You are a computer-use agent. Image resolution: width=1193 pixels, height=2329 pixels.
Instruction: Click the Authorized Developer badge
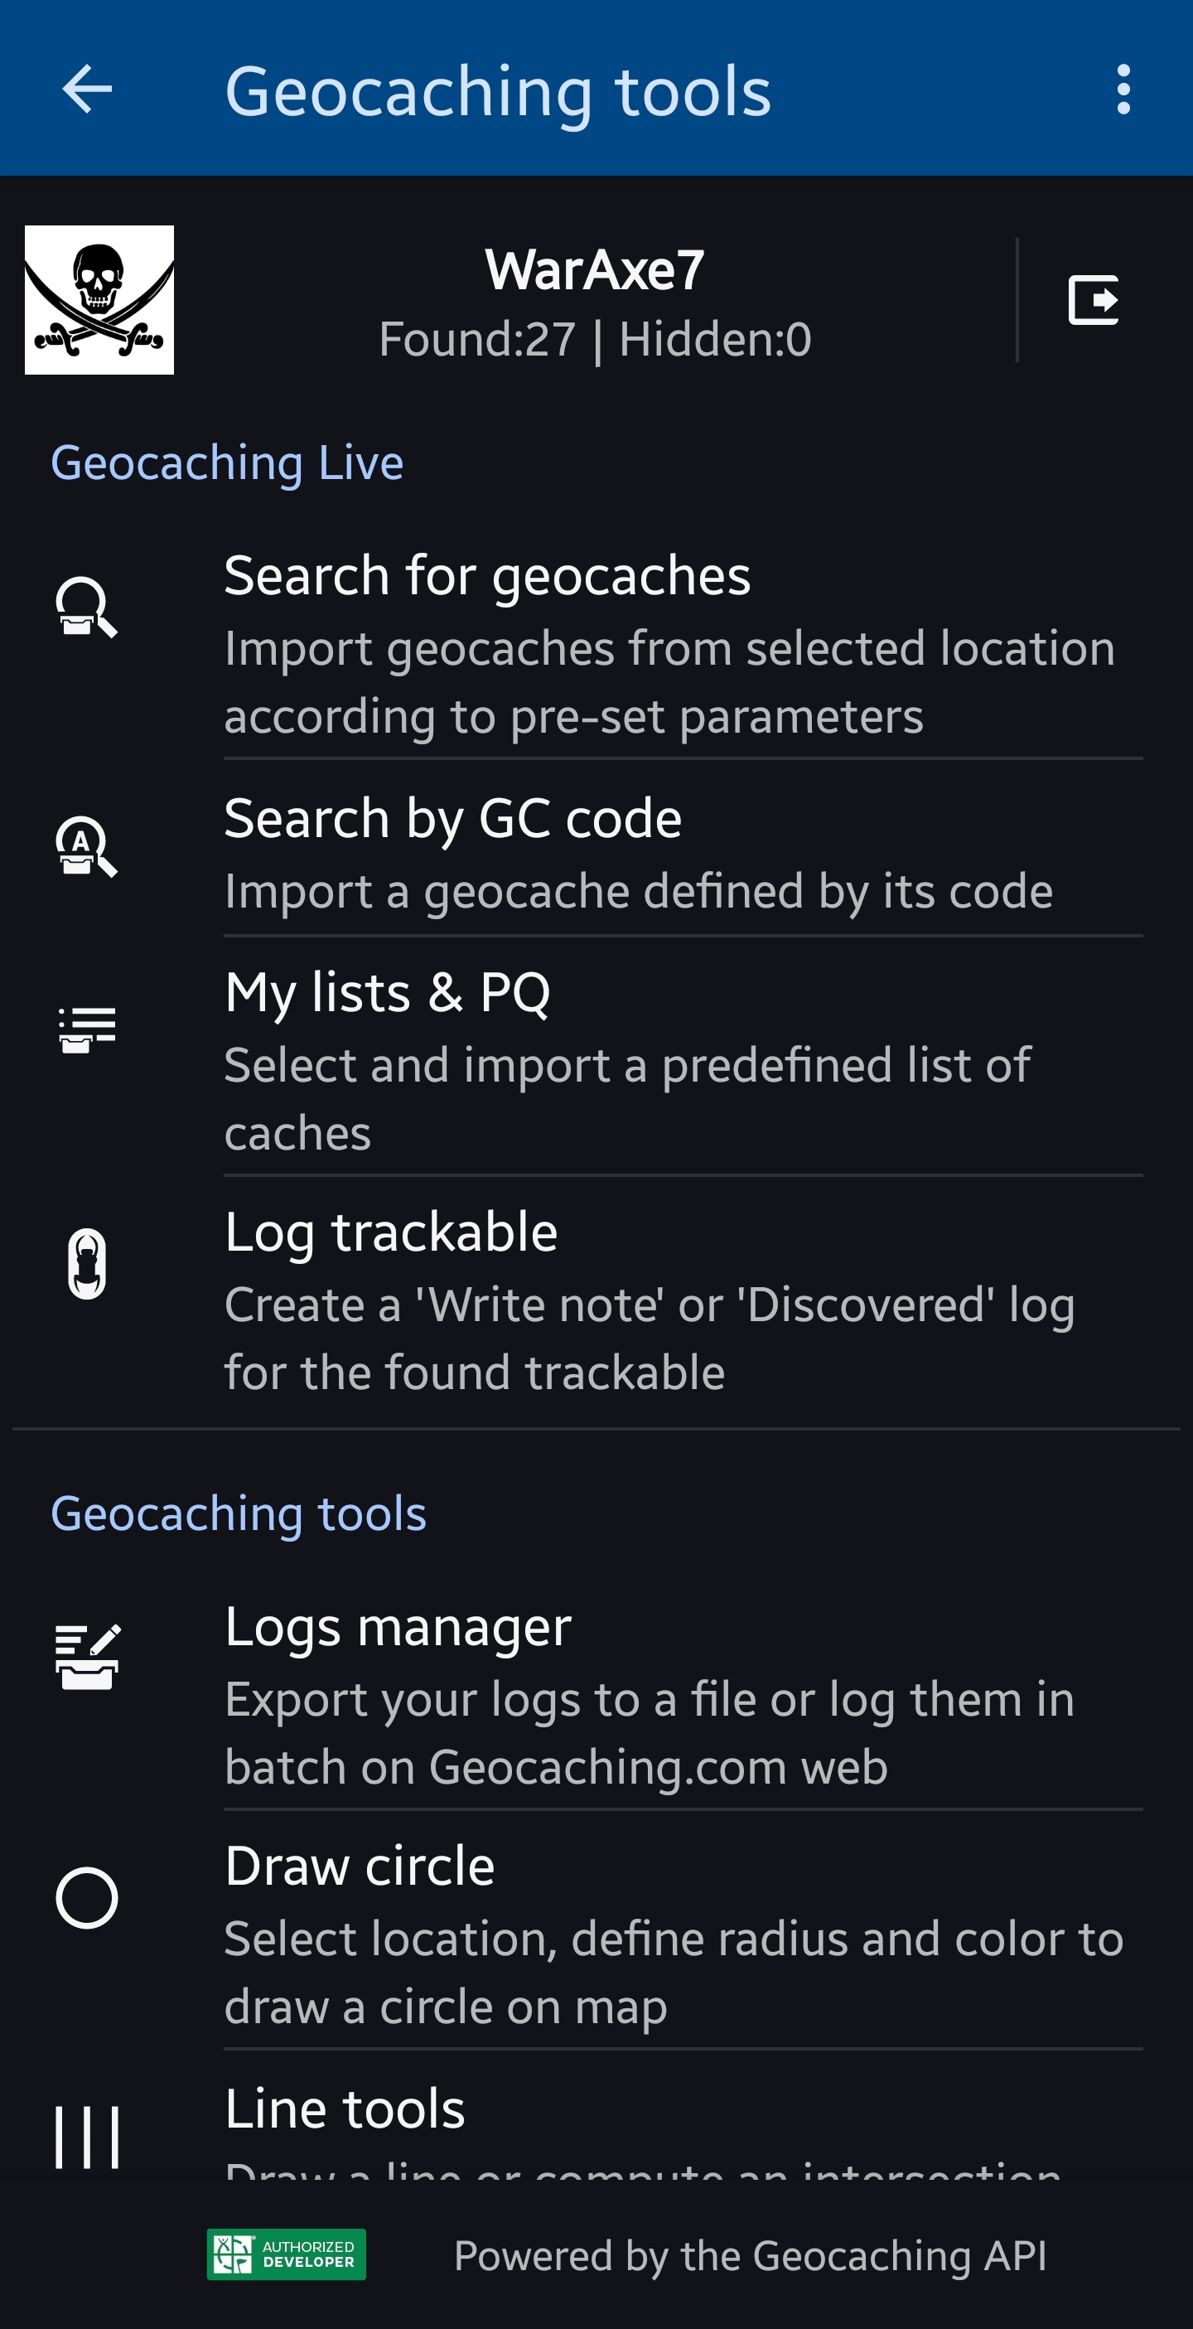287,2254
